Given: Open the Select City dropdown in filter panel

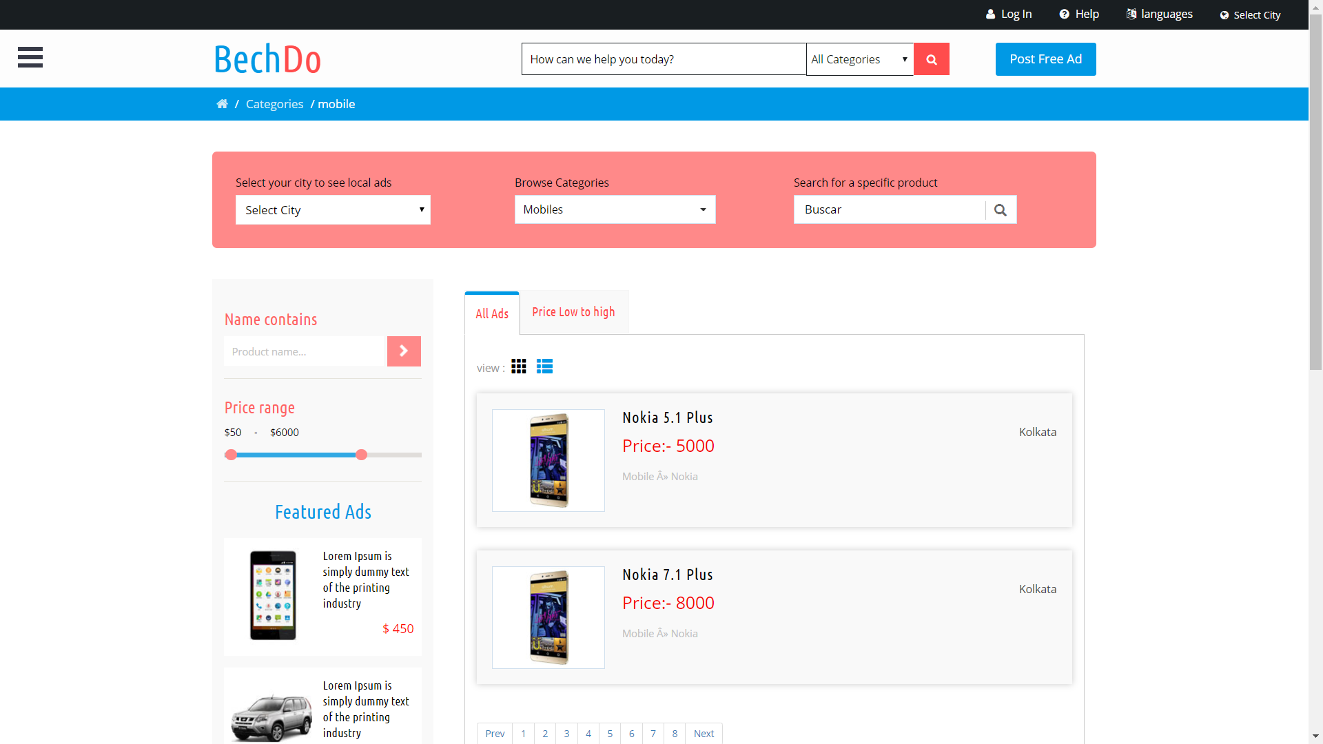Looking at the screenshot, I should click(333, 210).
